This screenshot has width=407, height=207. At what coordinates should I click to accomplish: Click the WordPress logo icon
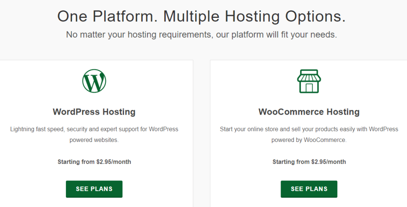[x=94, y=81]
